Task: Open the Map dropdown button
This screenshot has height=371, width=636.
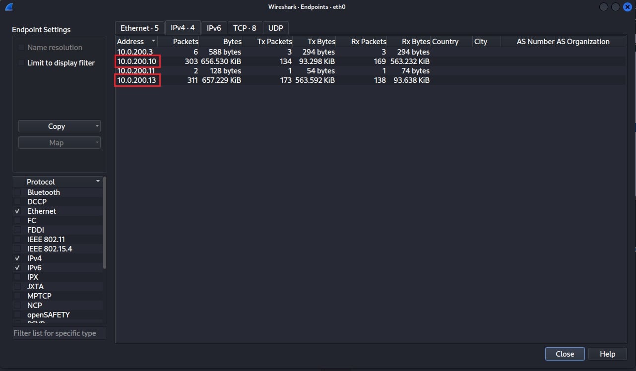Action: point(60,143)
